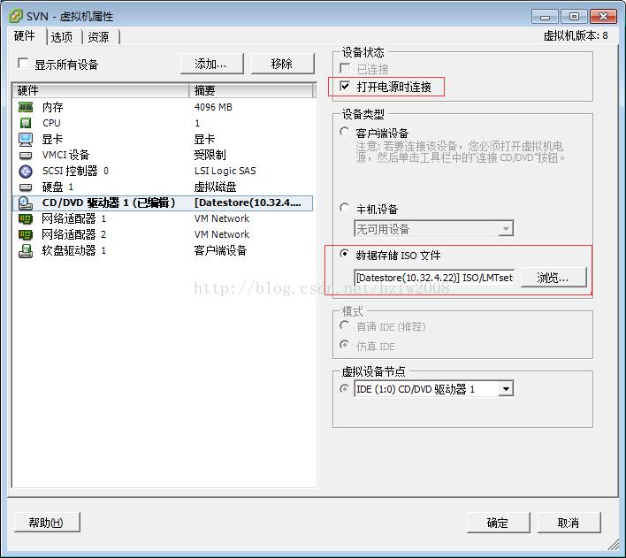Select the 网络适配器 1 icon
The image size is (626, 558).
point(26,219)
